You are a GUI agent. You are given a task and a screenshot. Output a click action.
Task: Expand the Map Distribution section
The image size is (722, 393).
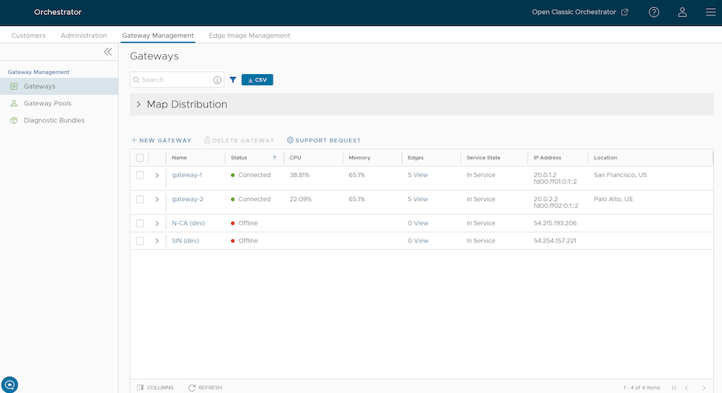(x=139, y=105)
